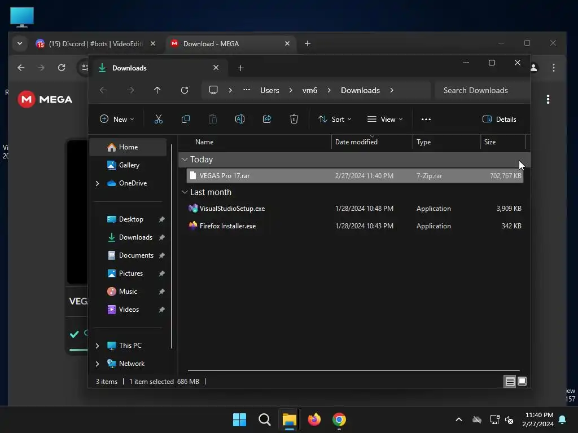Click Chrome icon on taskbar
Screen dimensions: 578x433
tap(339, 419)
